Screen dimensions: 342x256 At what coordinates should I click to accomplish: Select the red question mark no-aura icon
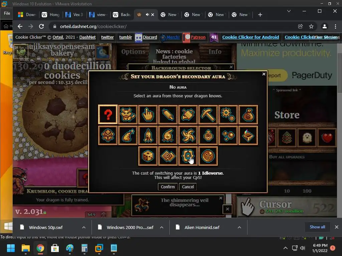point(108,115)
